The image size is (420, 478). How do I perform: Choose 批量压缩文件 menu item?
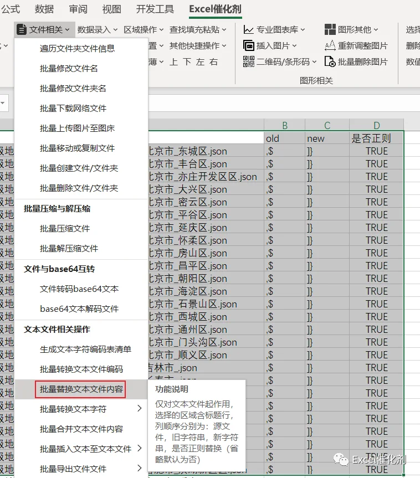point(81,229)
